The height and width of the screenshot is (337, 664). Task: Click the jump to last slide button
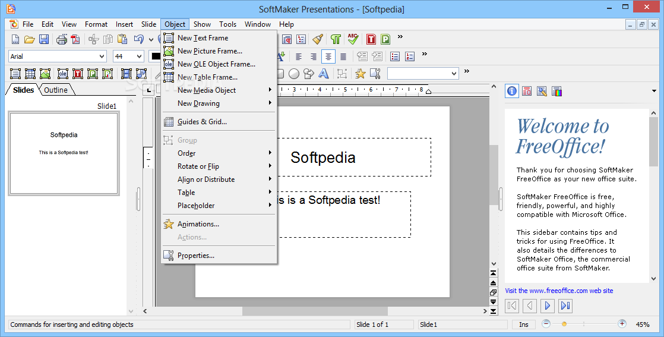click(x=494, y=311)
